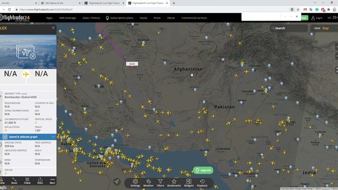
Task: Click the yellow plane icon between N/A airports
Action: click(26, 74)
